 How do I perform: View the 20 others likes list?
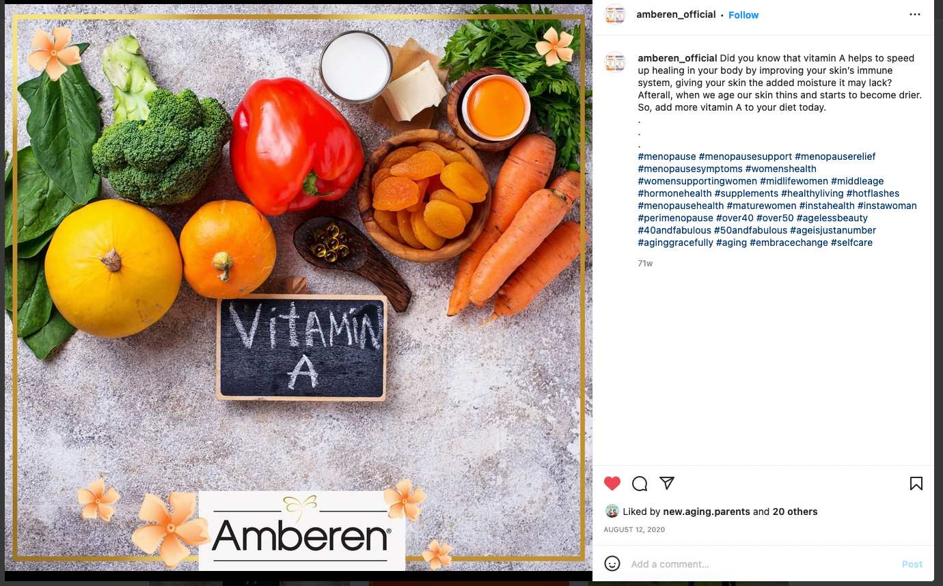(795, 512)
